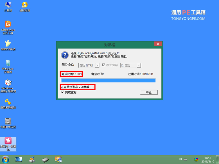The image size is (219, 164).
Task: Expand the C: 自动 boot drive dropdown
Action: [x=139, y=65]
